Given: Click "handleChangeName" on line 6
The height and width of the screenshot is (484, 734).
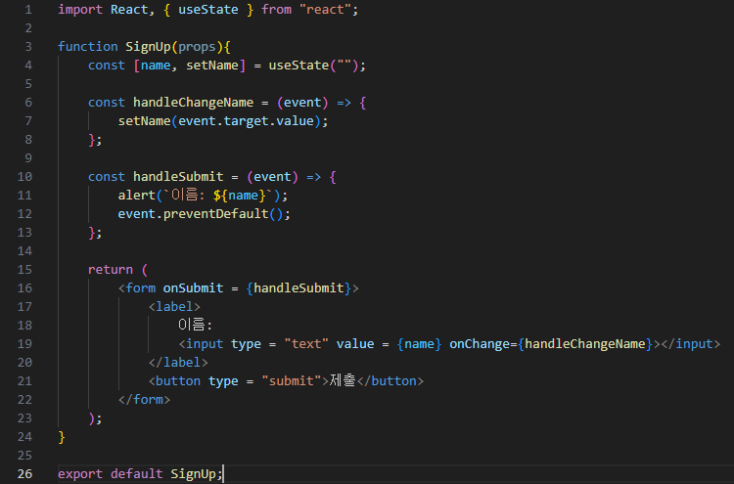Looking at the screenshot, I should [194, 103].
